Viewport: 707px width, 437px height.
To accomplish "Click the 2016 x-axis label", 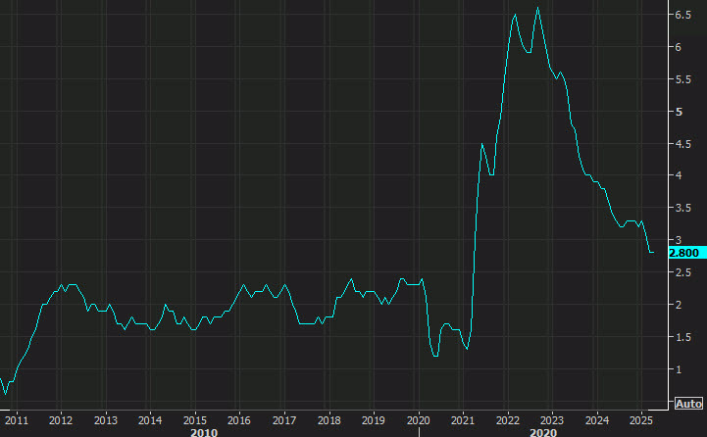I will 239,420.
